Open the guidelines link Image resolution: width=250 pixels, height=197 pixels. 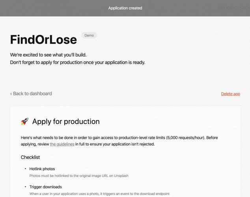pos(62,144)
